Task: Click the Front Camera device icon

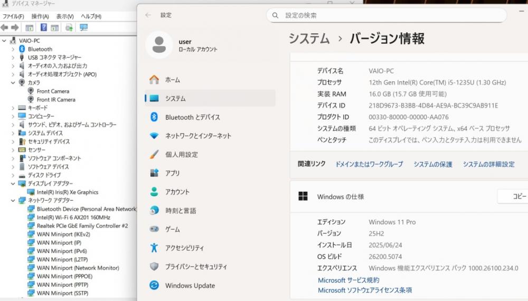Action: [31, 91]
